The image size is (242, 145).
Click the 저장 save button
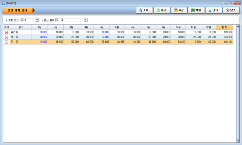179,10
